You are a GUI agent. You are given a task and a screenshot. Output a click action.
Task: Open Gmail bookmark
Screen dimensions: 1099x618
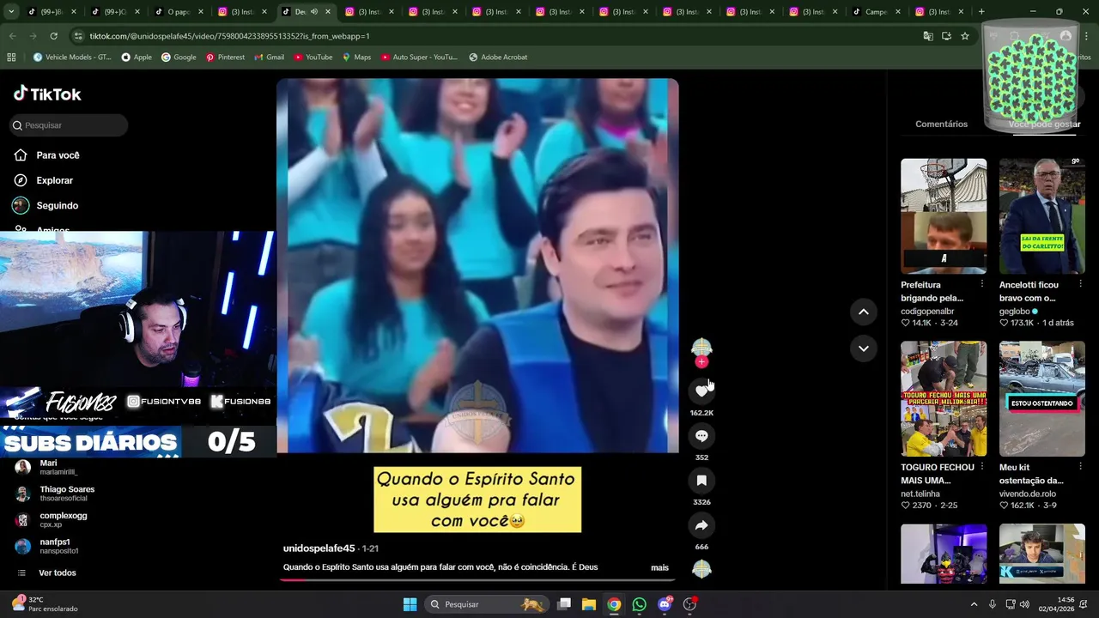coord(268,58)
